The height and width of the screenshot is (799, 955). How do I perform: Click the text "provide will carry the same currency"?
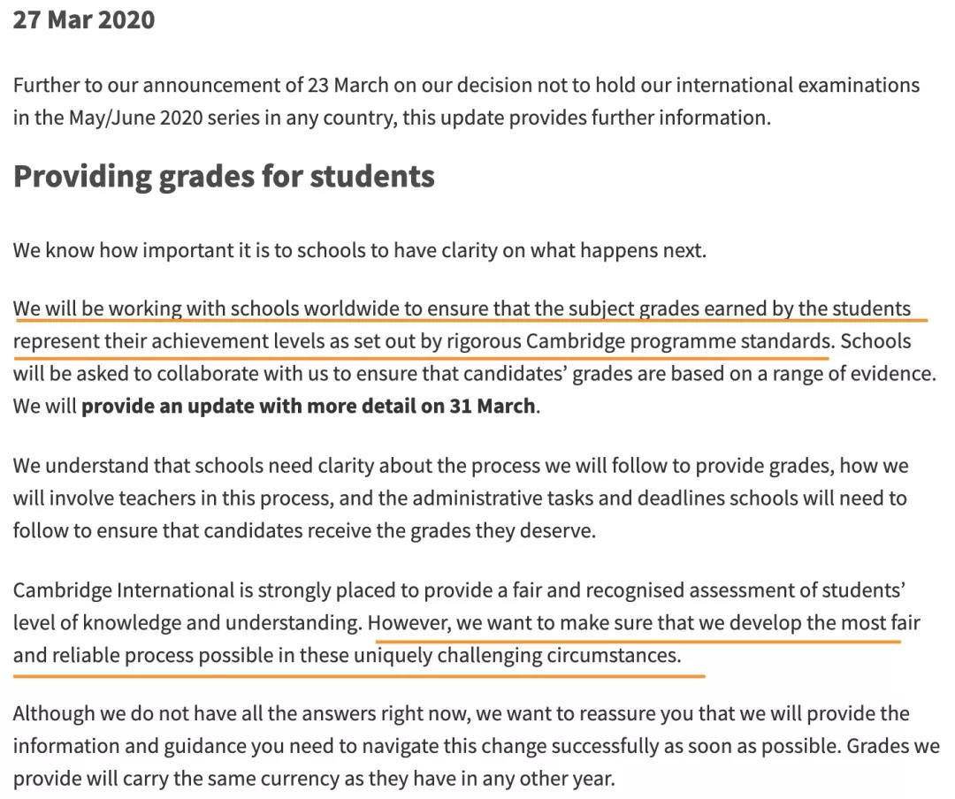[179, 779]
